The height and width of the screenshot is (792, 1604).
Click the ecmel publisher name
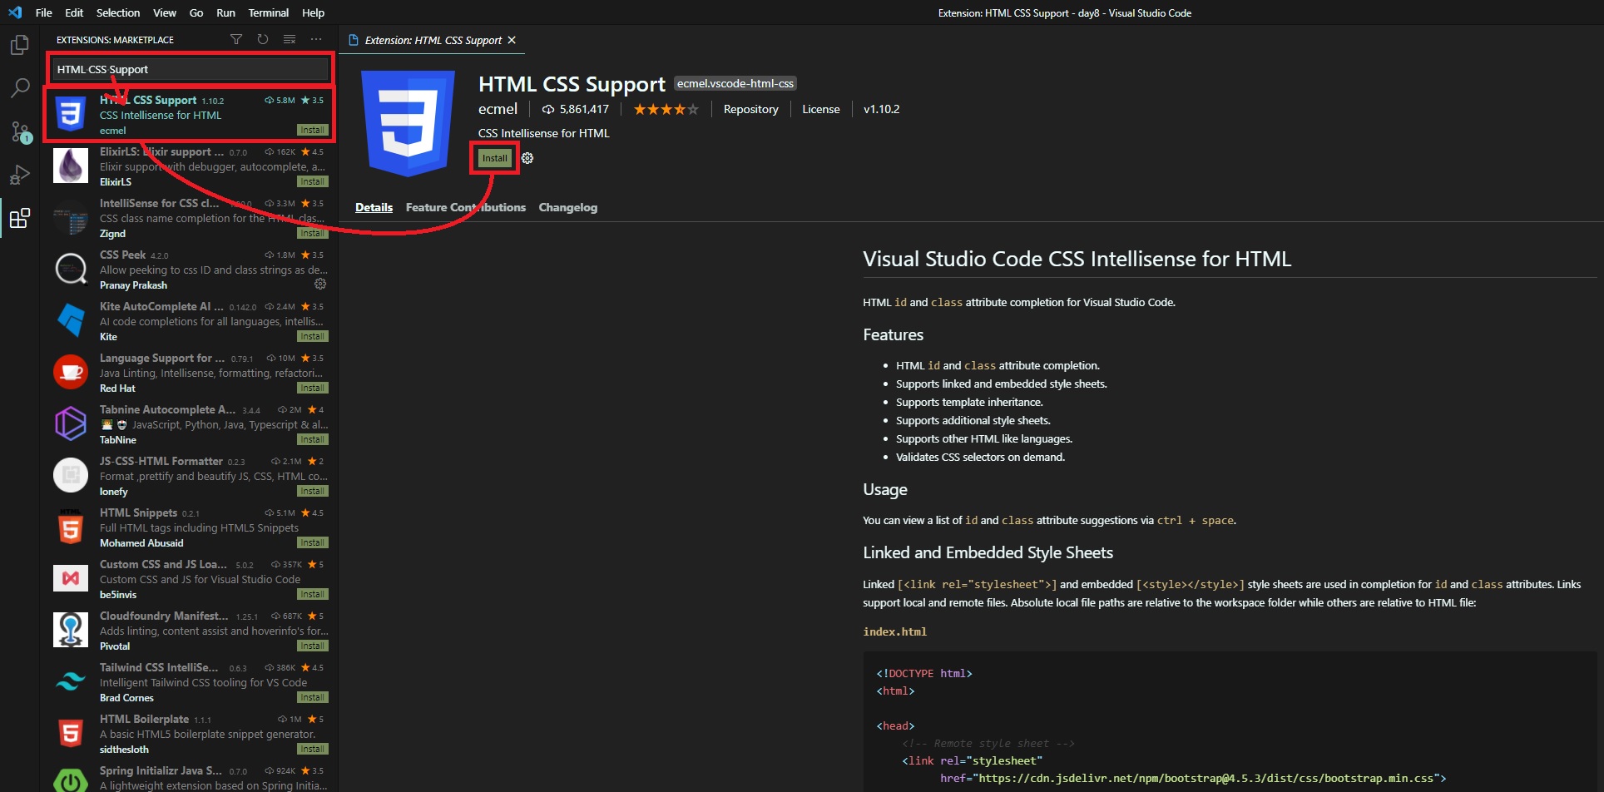coord(498,109)
